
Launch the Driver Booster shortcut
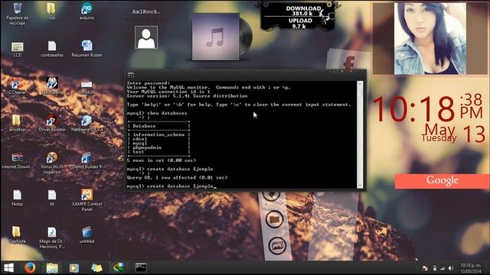(52, 123)
